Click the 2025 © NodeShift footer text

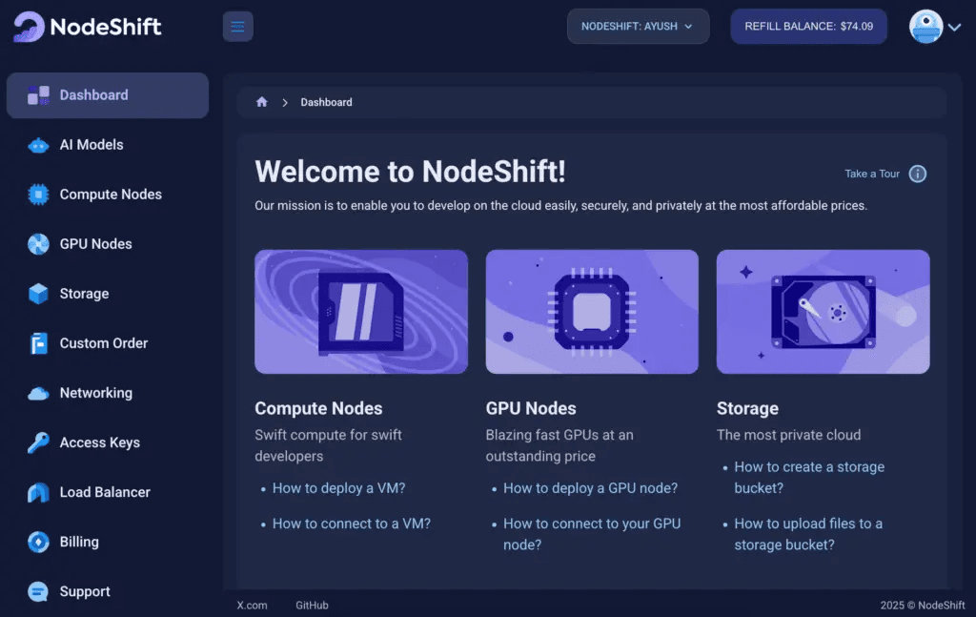[923, 606]
